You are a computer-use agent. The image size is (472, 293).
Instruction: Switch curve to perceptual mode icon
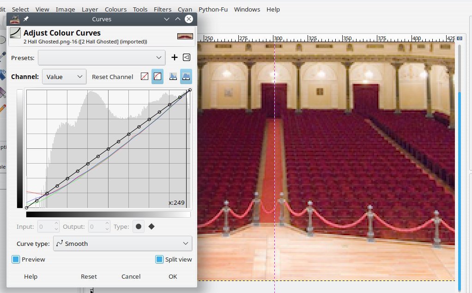[157, 77]
